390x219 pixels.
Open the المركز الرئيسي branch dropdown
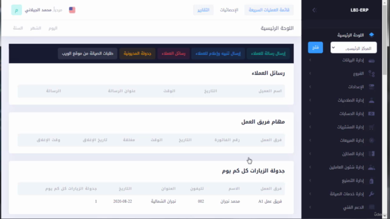click(x=353, y=47)
